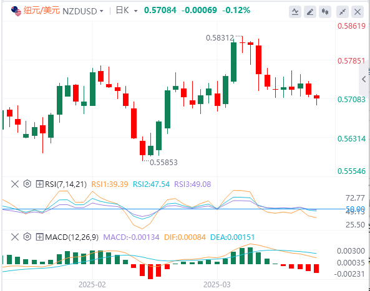Click price axis label 0.57083

(351, 100)
